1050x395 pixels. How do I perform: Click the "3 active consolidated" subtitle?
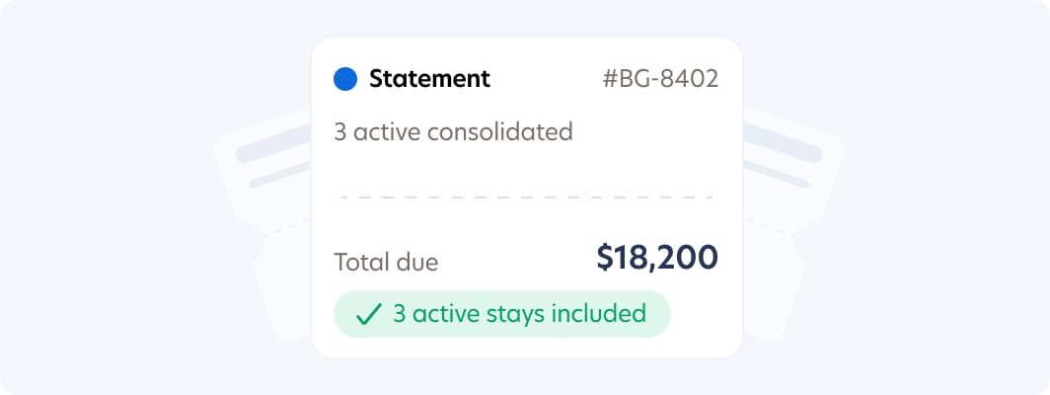coord(453,132)
